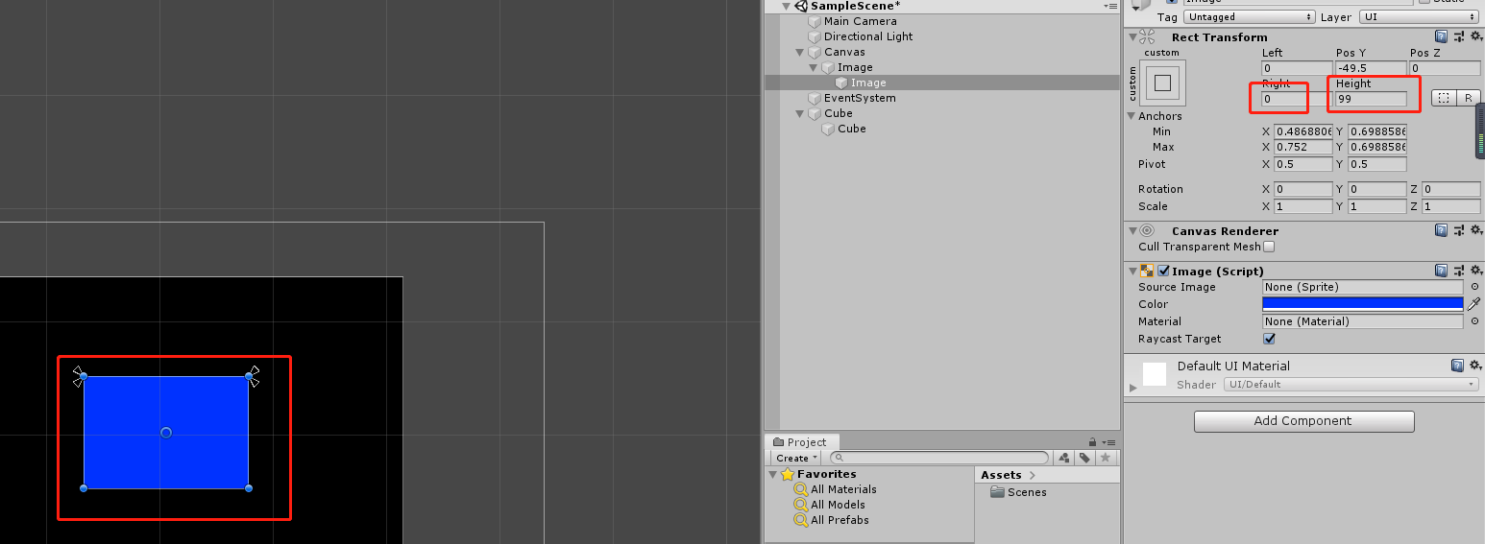
Task: Click the blue Color swatch field
Action: click(x=1363, y=303)
